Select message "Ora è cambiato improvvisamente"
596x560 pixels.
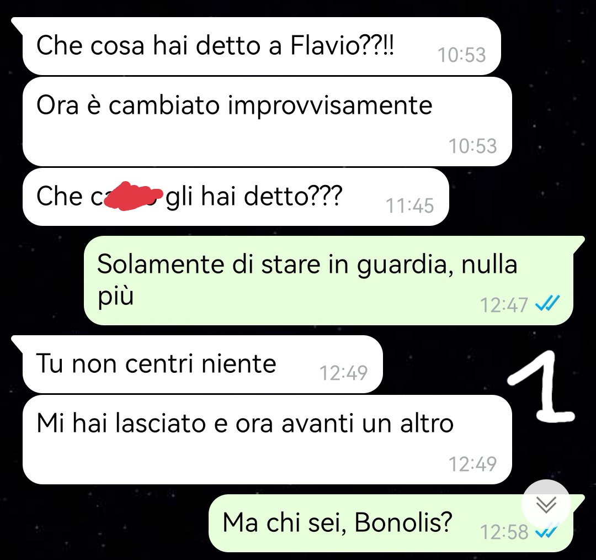tap(267, 121)
